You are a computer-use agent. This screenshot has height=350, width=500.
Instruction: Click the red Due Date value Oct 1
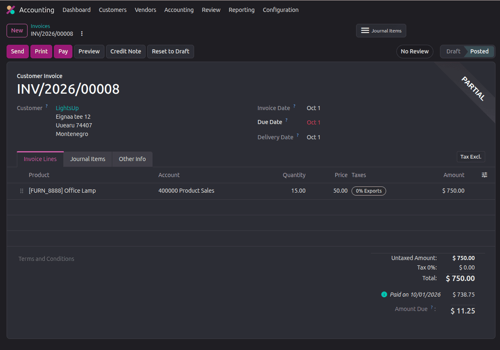pyautogui.click(x=313, y=122)
